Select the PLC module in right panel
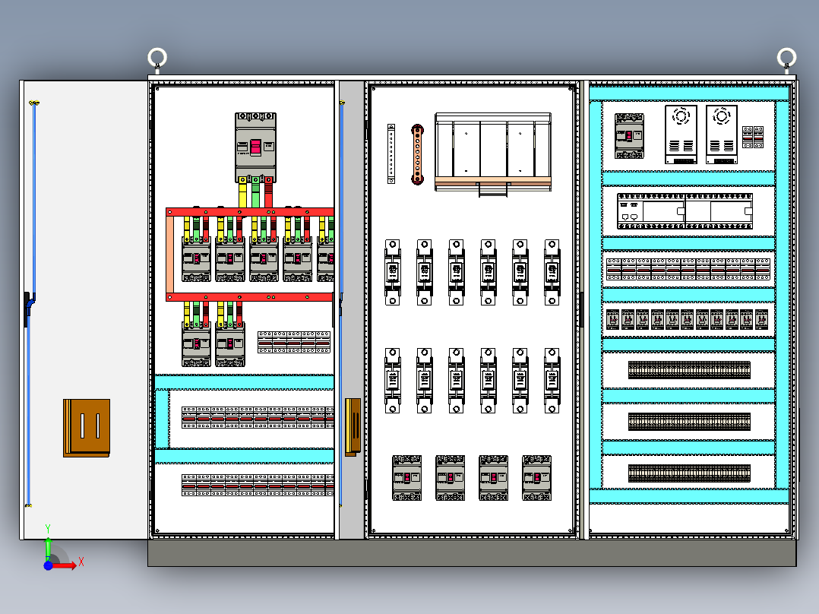Viewport: 819px width, 614px height. click(x=685, y=211)
